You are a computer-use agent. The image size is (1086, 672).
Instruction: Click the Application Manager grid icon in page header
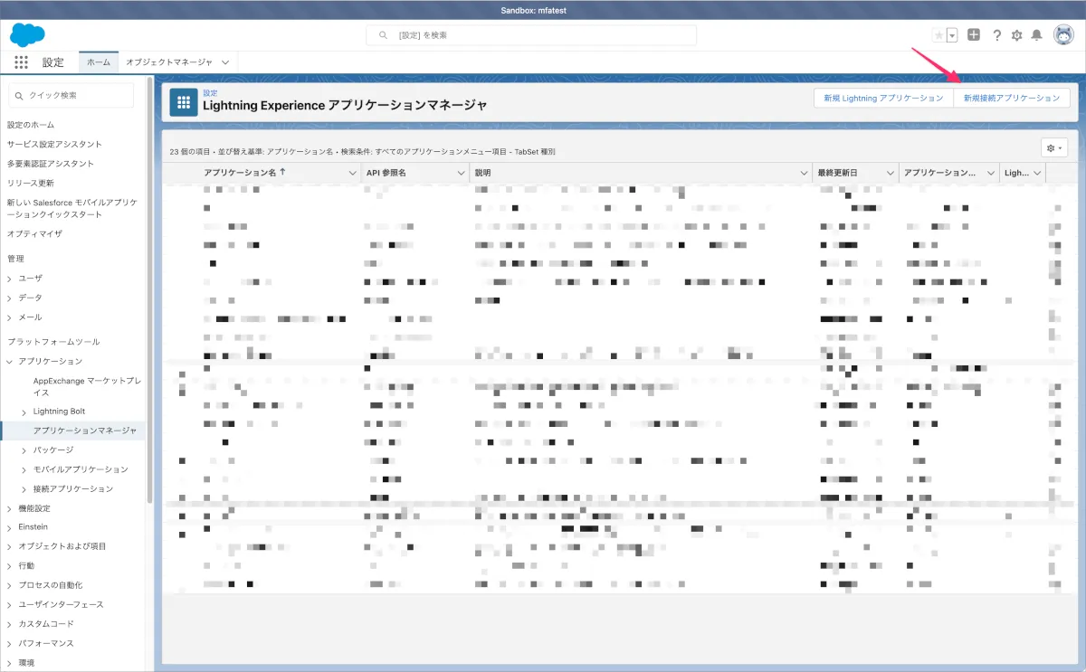point(184,103)
